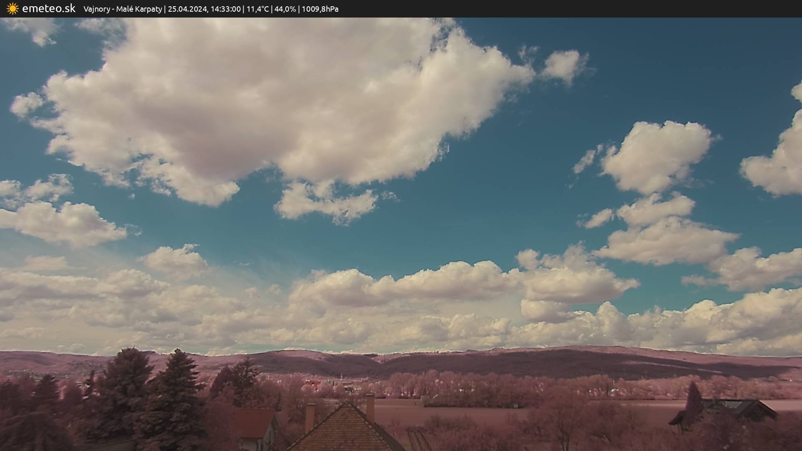Click the 1009,8hPa pressure reading
The image size is (802, 451).
click(320, 9)
